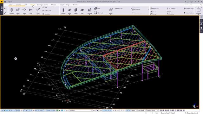Viewport: 203px width, 114px height.
Task: Click the concrete Item tool
Action: click(97, 9)
